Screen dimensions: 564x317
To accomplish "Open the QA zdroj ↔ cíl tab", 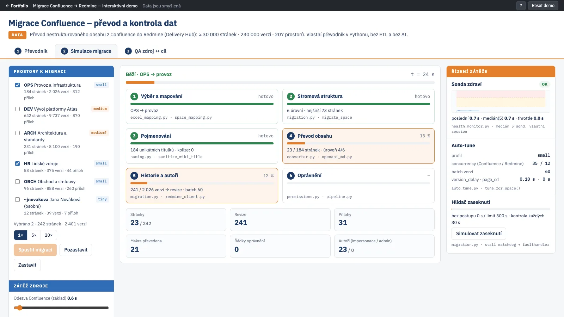I will point(146,51).
